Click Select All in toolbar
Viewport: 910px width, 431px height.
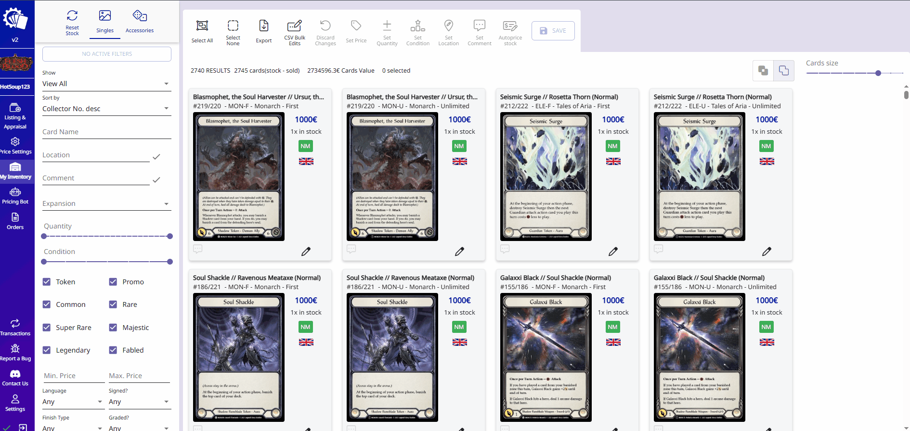pyautogui.click(x=202, y=31)
